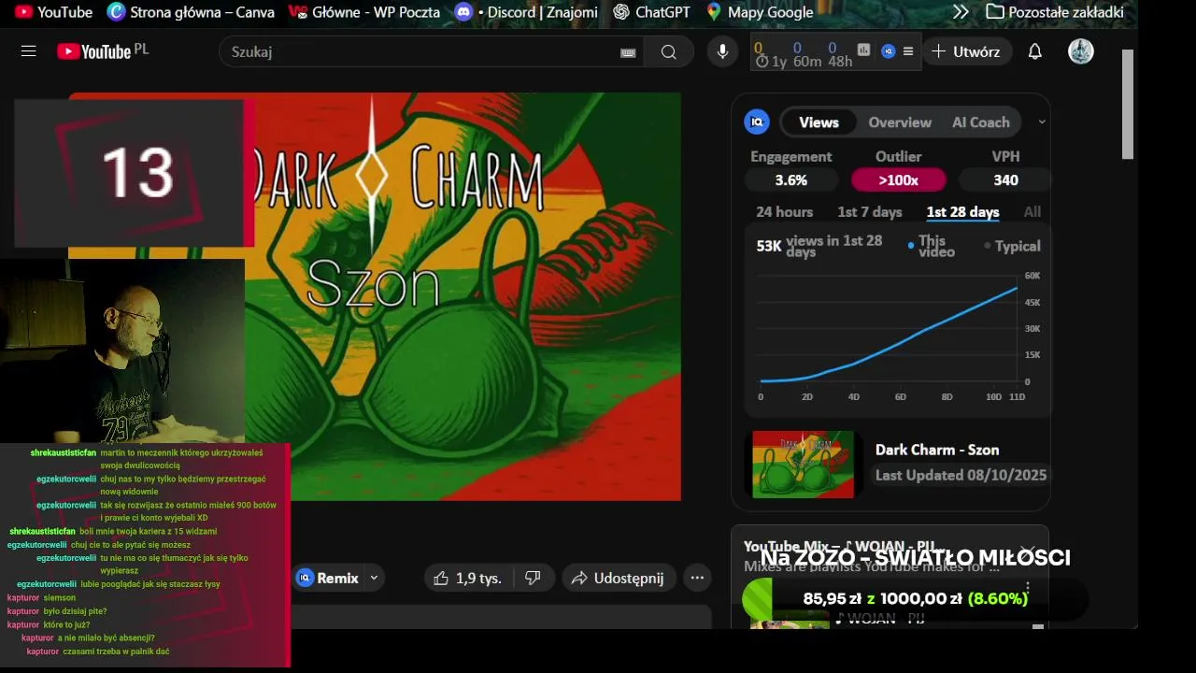
Task: Like the video with thumbs up
Action: 467,578
